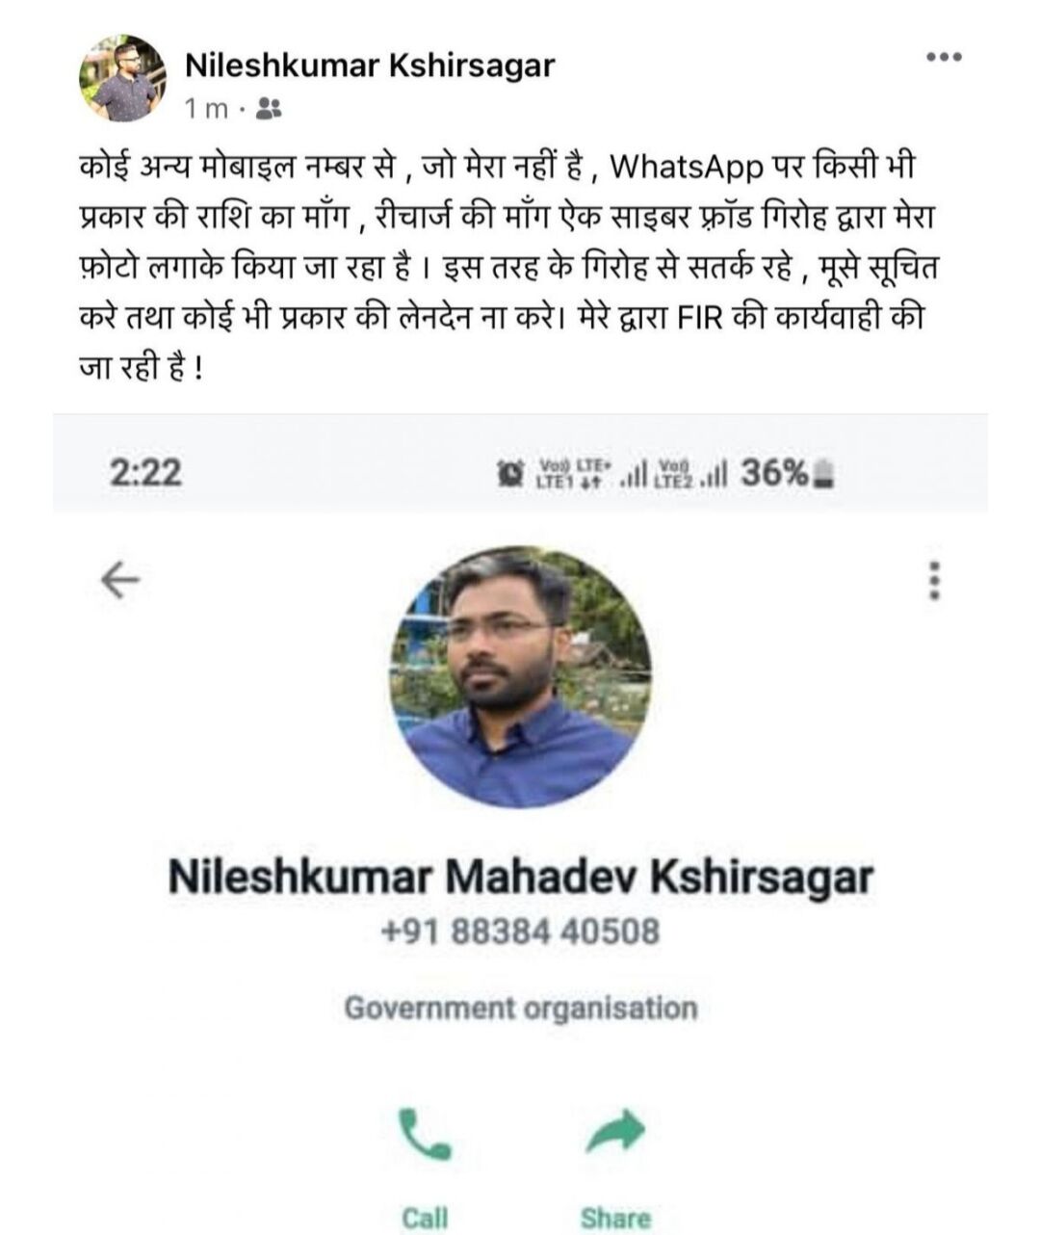Click the '1 m' post timestamp
The image size is (1040, 1235).
[x=207, y=110]
